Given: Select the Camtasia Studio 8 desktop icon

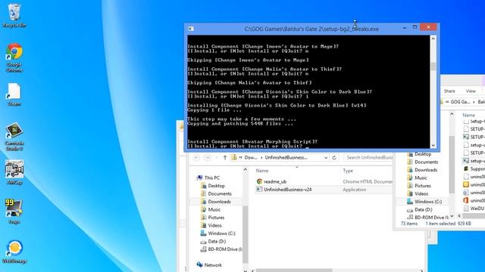Looking at the screenshot, I should (14, 136).
